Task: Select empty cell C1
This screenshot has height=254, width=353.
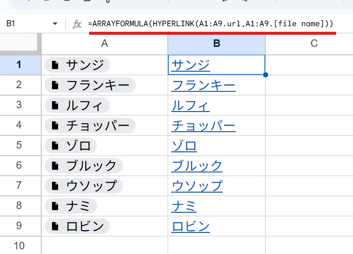Action: (x=309, y=65)
